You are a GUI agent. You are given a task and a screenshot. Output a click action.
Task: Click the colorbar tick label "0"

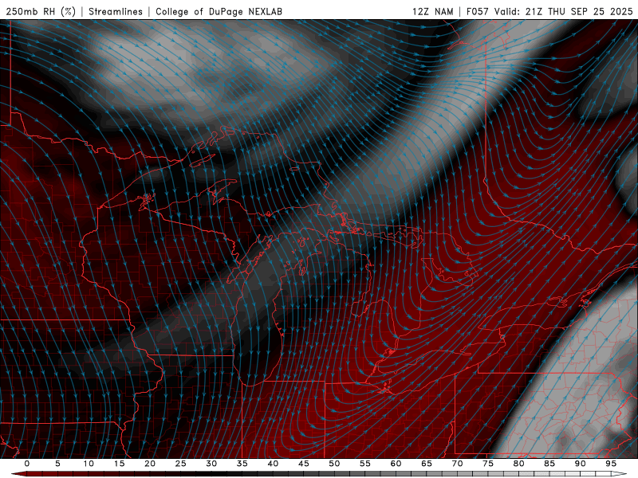point(27,464)
